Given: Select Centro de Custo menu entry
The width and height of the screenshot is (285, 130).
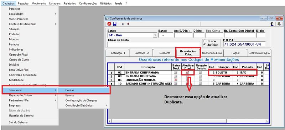Looking at the screenshot, I should coord(30,59).
